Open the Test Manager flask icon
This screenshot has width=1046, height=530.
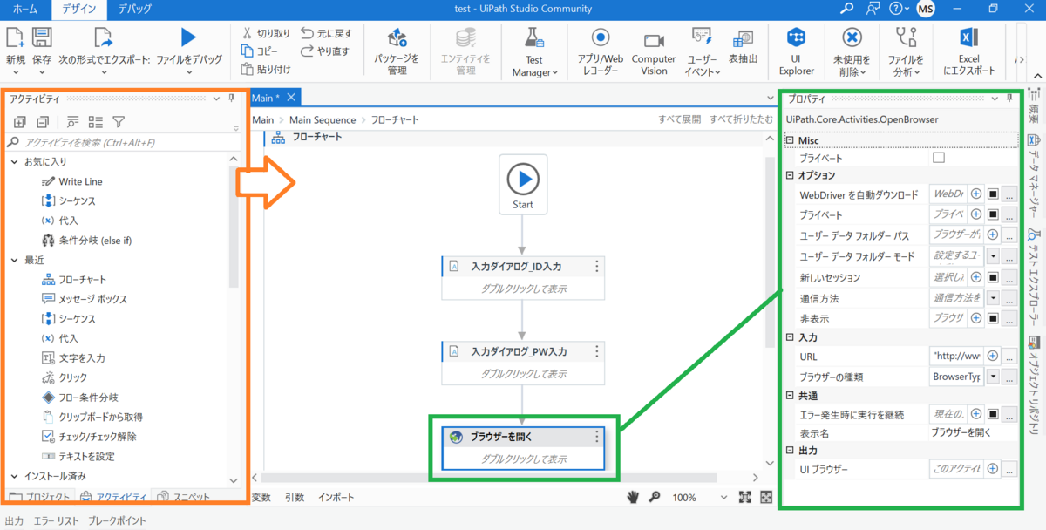click(x=533, y=37)
